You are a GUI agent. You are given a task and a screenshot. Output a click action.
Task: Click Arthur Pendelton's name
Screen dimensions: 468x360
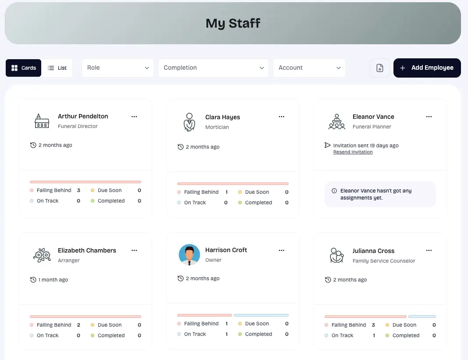click(83, 116)
